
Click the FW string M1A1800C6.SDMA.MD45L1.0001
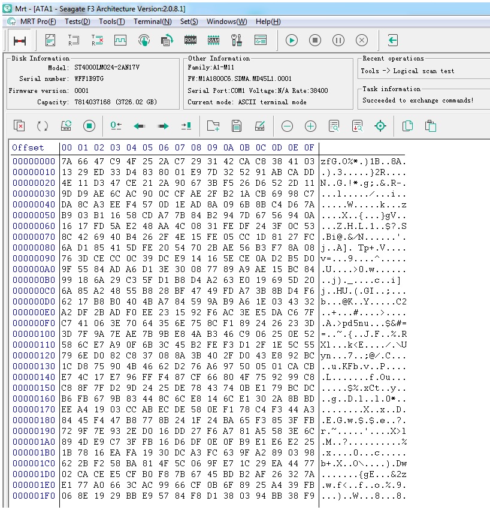[240, 79]
